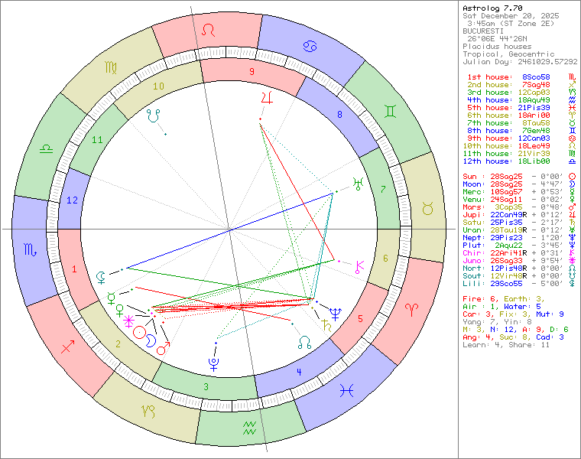
Task: Click the South Node glyph near house 10
Action: 156,116
